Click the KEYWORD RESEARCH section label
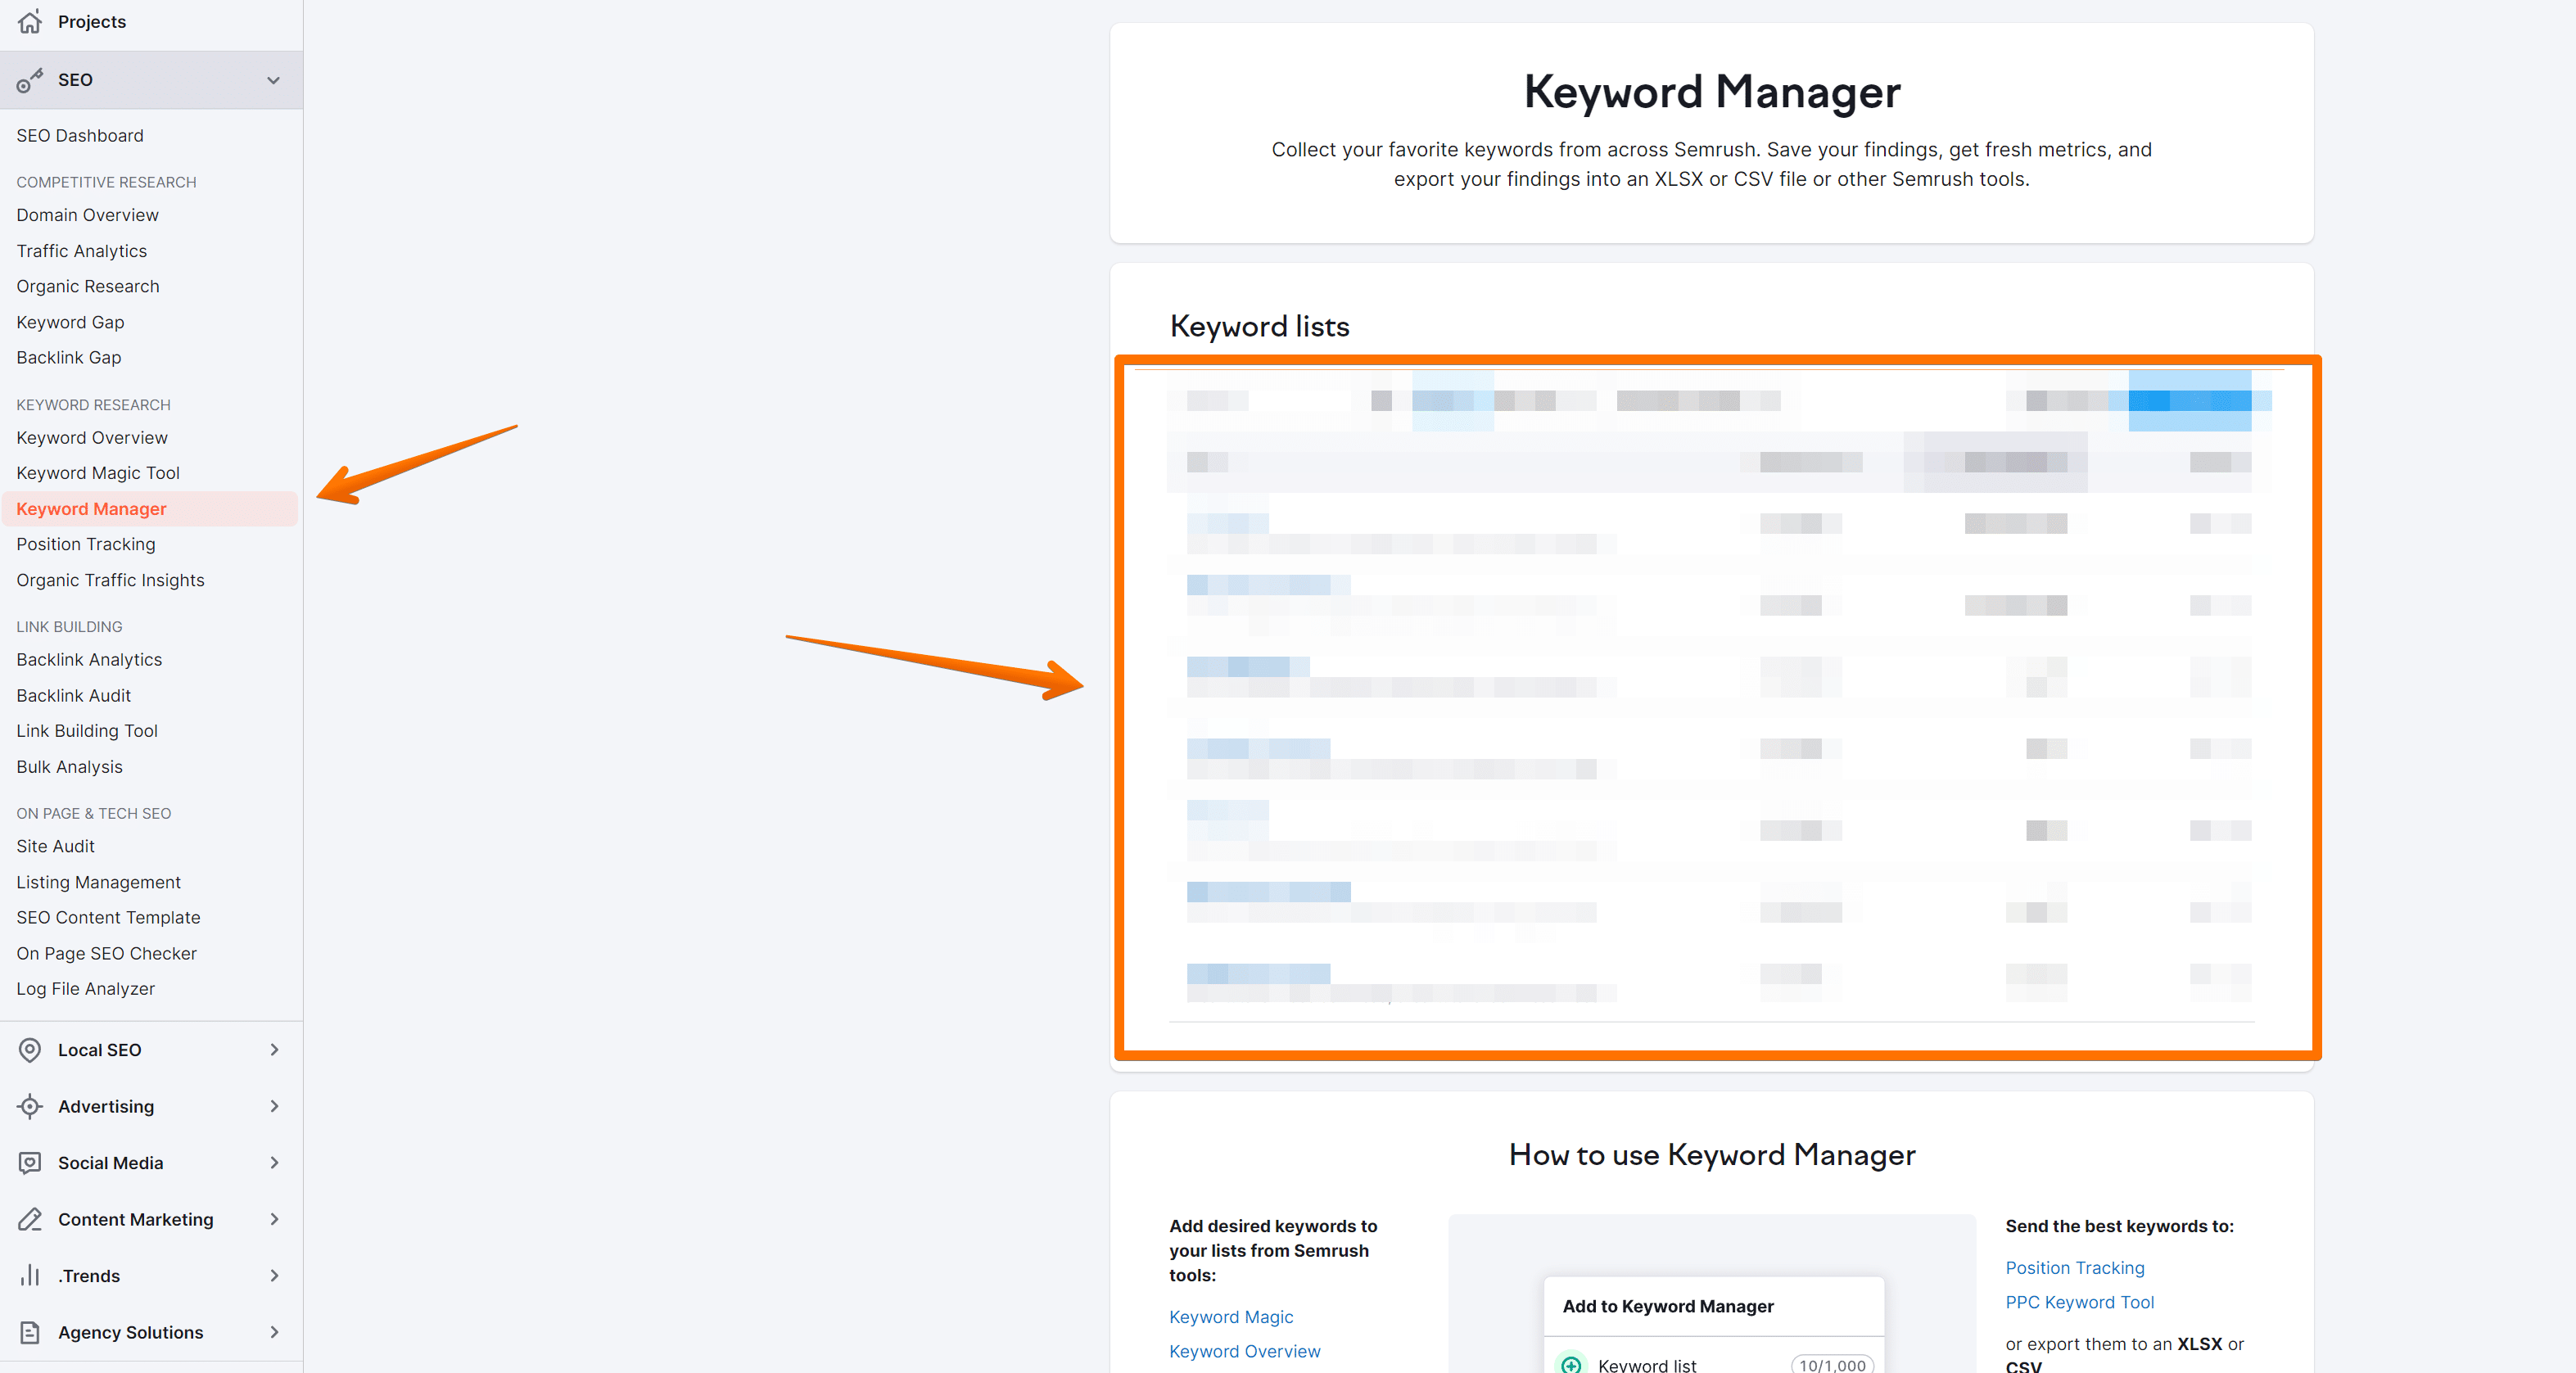2576x1373 pixels. [x=93, y=405]
